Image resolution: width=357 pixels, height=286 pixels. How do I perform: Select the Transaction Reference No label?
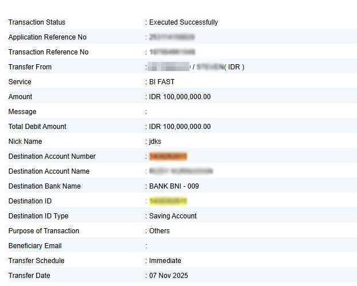(48, 52)
